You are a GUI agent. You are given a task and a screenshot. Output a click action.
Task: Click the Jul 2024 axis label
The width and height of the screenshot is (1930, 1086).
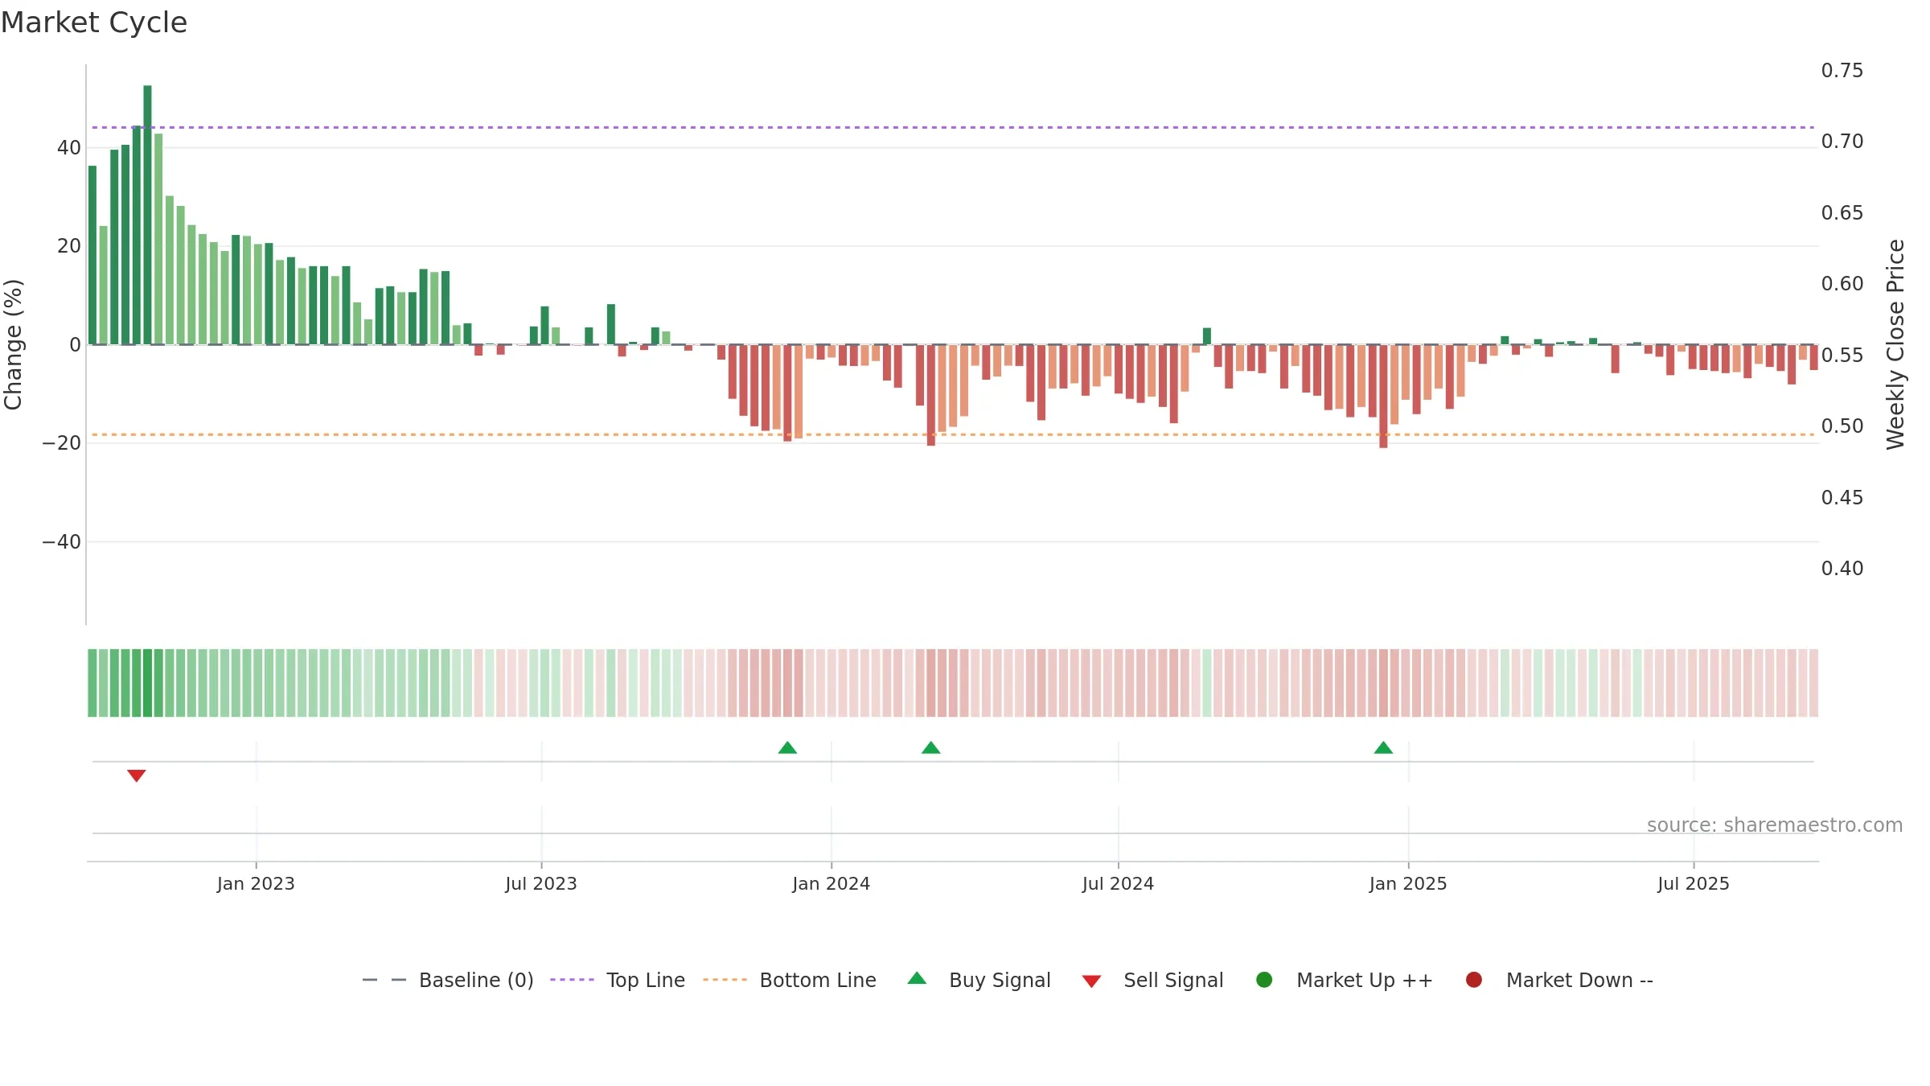[x=1118, y=884]
